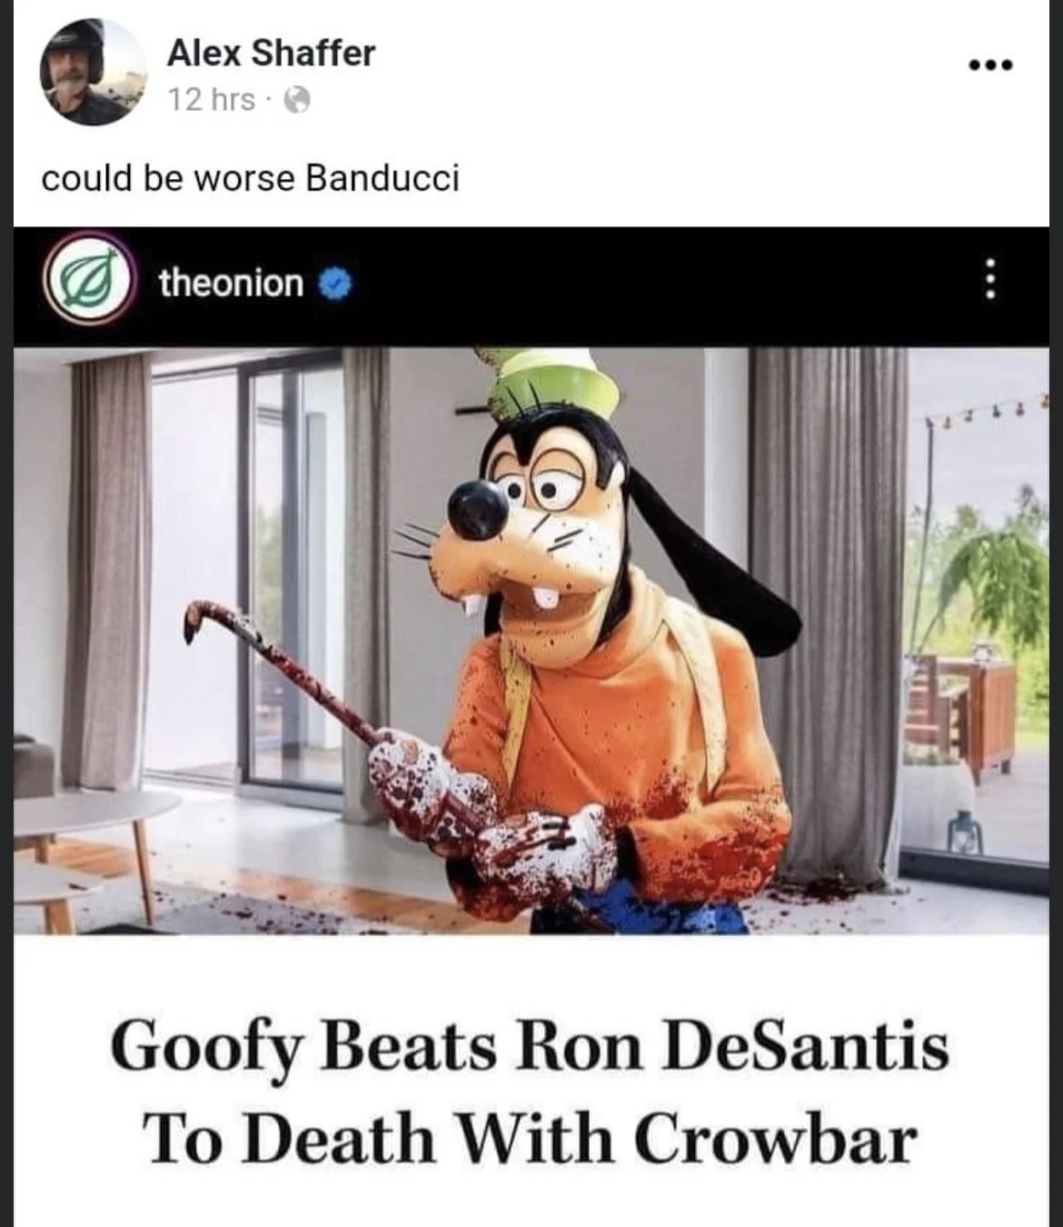Open the 12 hrs timestamp link
Image resolution: width=1063 pixels, height=1227 pixels.
point(212,99)
